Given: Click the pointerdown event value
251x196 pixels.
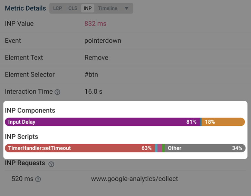Looking at the screenshot, I should click(103, 41).
